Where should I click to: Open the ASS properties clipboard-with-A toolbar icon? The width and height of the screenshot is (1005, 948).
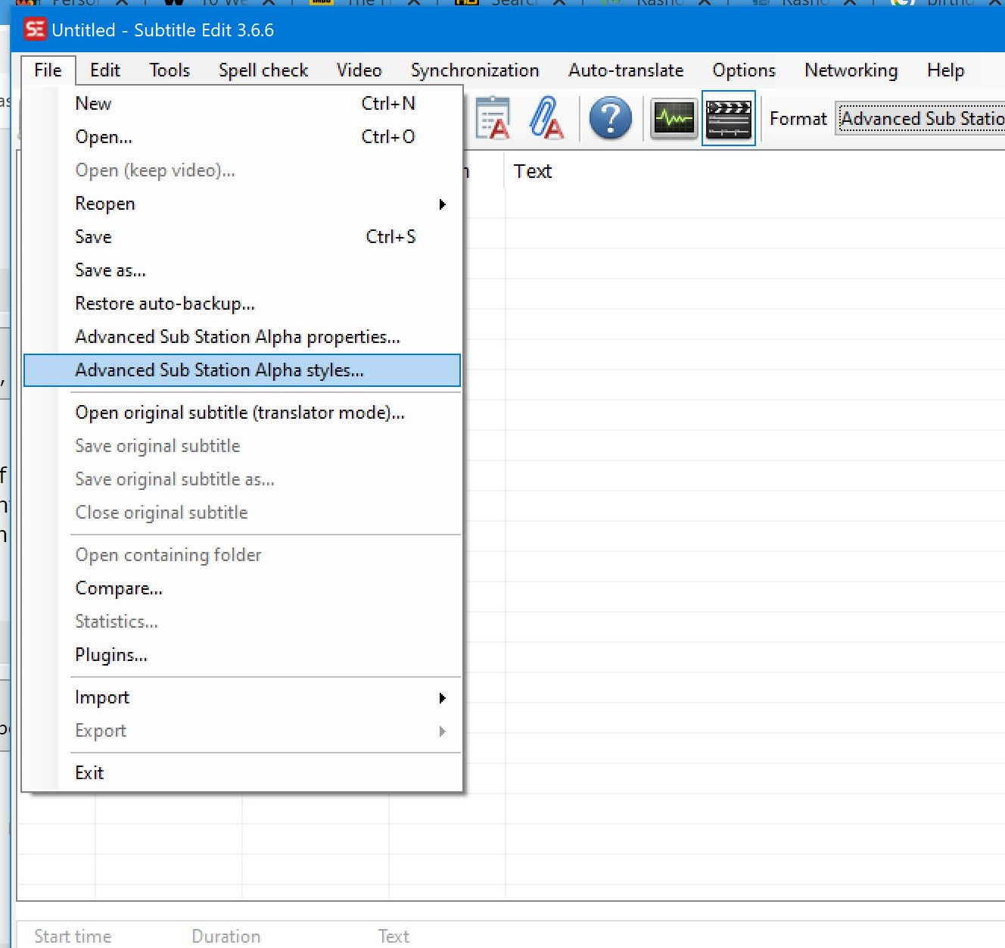click(x=493, y=118)
